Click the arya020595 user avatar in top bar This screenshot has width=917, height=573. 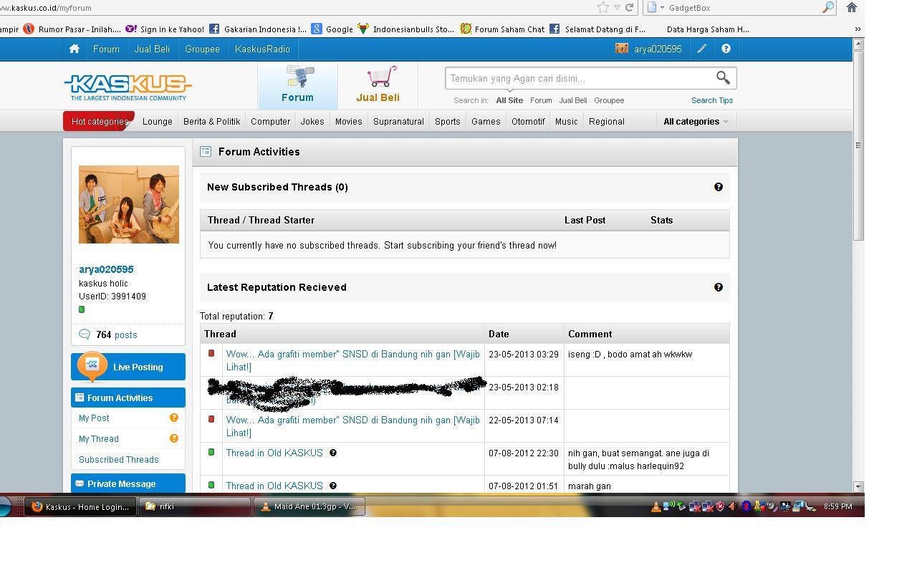(622, 49)
